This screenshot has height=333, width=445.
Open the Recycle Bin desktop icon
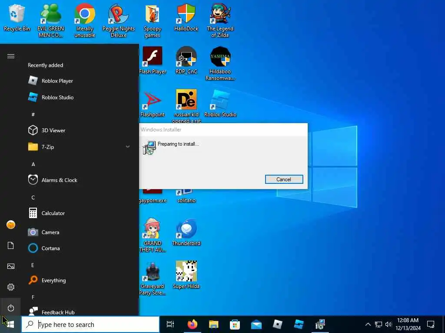click(x=17, y=17)
